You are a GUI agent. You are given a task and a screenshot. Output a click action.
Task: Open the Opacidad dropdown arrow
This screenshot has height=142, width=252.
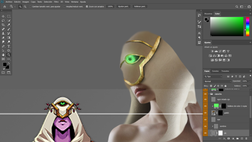tap(250, 81)
